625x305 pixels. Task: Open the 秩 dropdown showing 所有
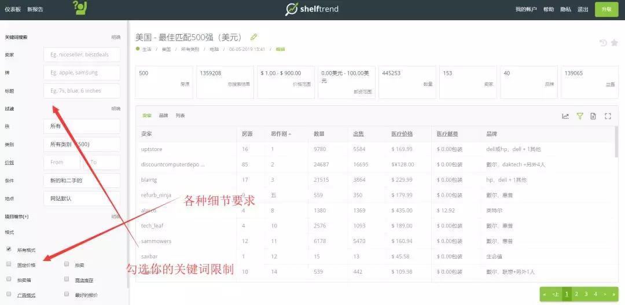point(82,126)
